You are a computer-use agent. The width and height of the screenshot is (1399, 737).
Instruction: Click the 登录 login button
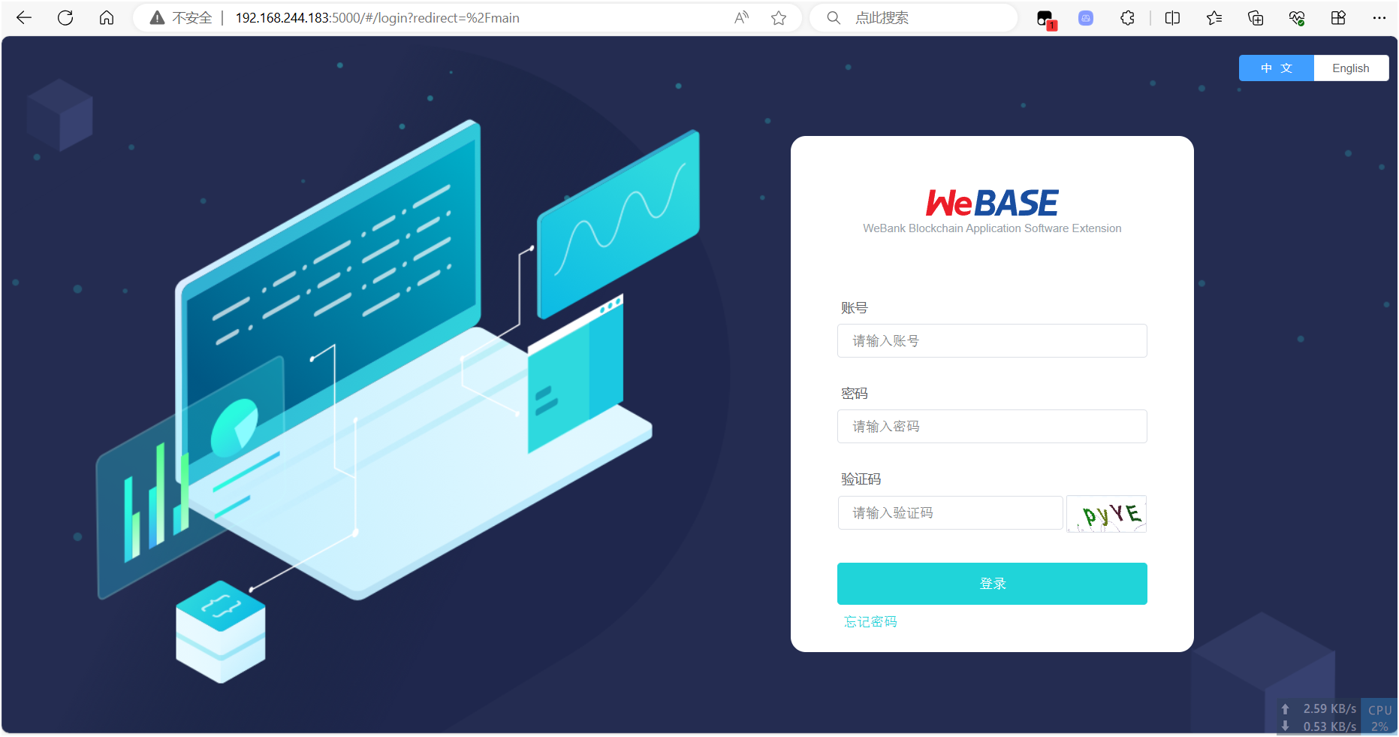(992, 583)
